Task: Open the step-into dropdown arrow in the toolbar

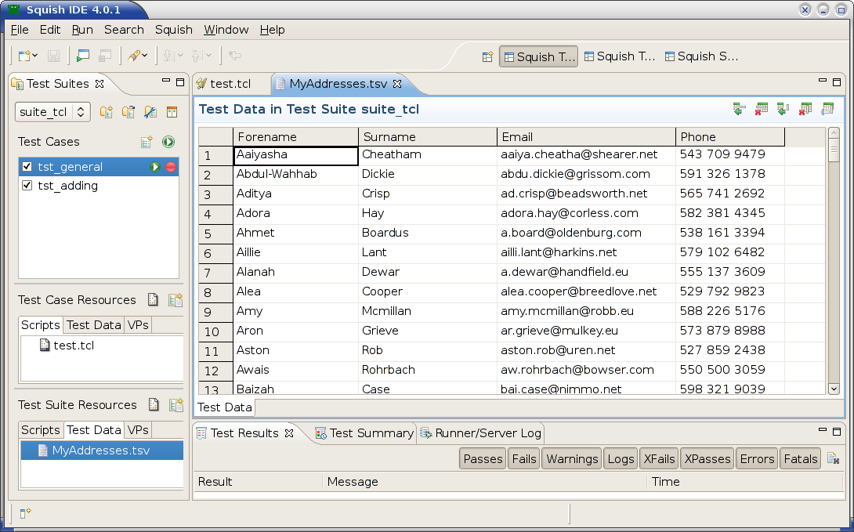Action: [181, 56]
